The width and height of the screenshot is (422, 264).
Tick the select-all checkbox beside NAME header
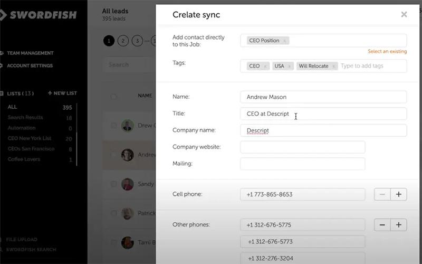point(114,96)
